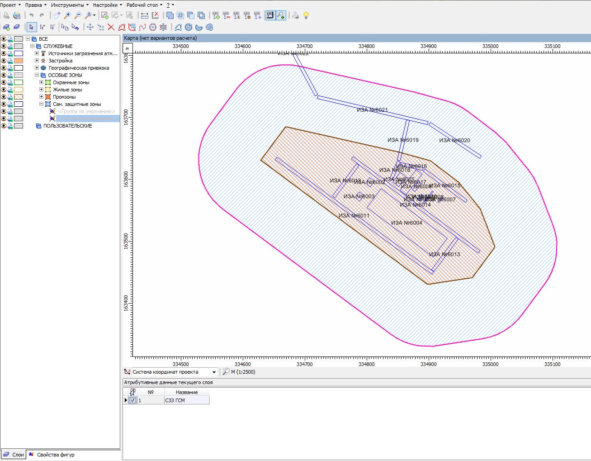The width and height of the screenshot is (591, 461).
Task: Toggle visibility of Промзоны layer
Action: pyautogui.click(x=4, y=97)
